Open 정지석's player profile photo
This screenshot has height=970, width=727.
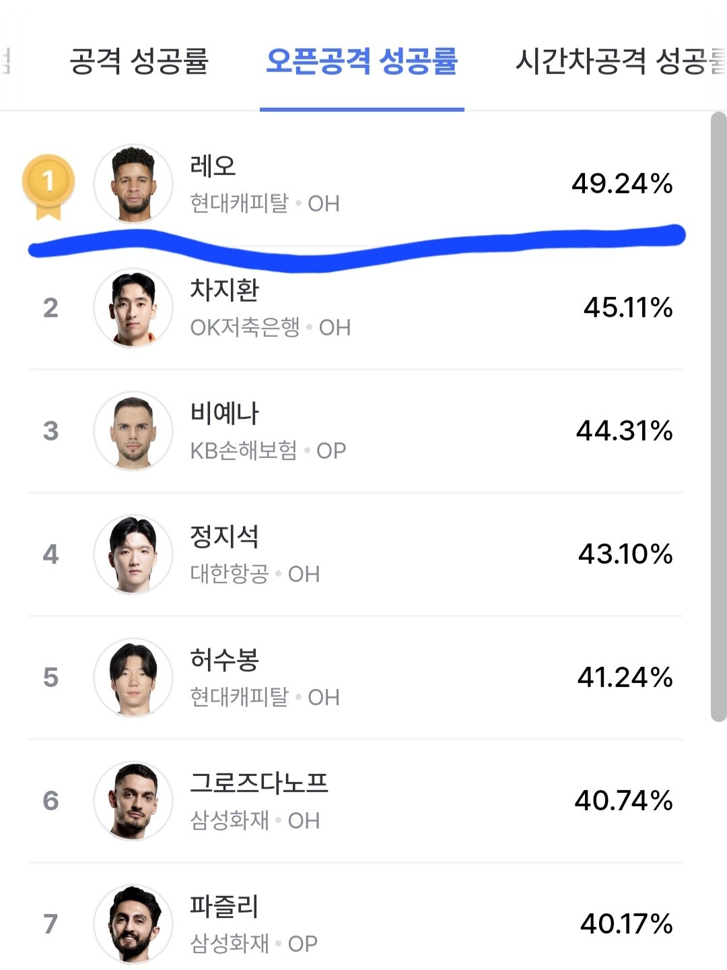133,554
